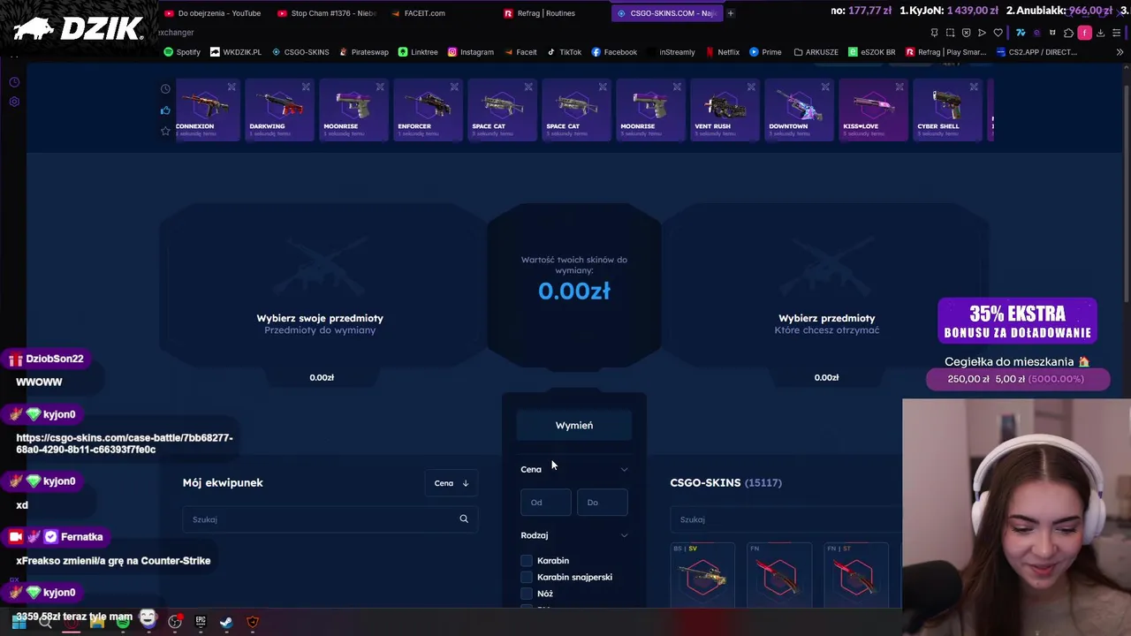Select the CSGO-SKINS.COM tab
The image size is (1131, 636).
click(666, 13)
